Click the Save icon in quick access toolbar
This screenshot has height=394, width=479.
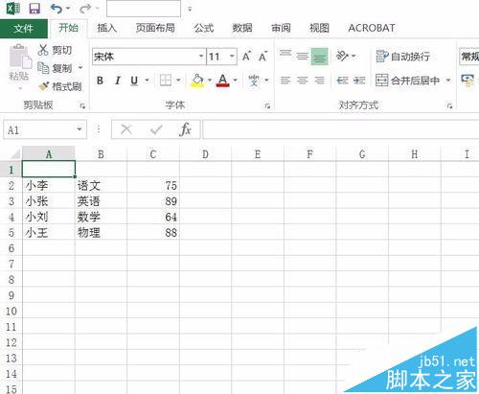tap(34, 9)
